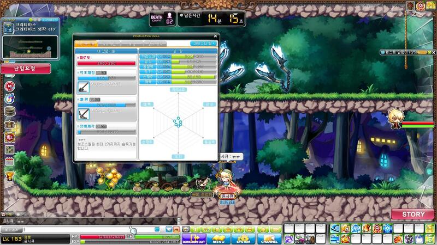Switch to the third production skill tab
This screenshot has width=437, height=245.
pos(132,44)
